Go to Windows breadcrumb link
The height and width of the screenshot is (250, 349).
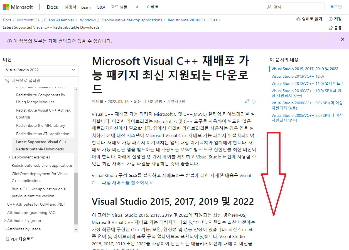(x=88, y=20)
